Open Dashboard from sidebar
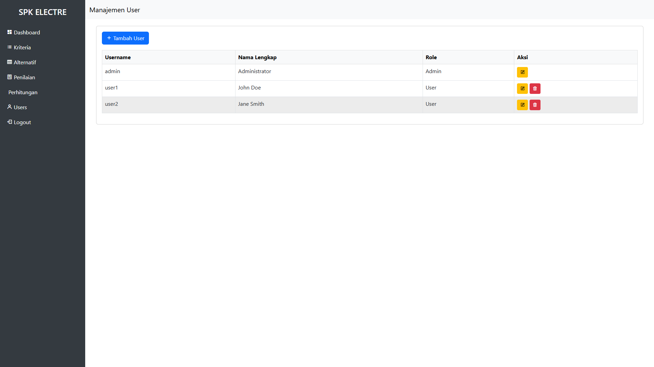Viewport: 654px width, 367px height. tap(43, 32)
